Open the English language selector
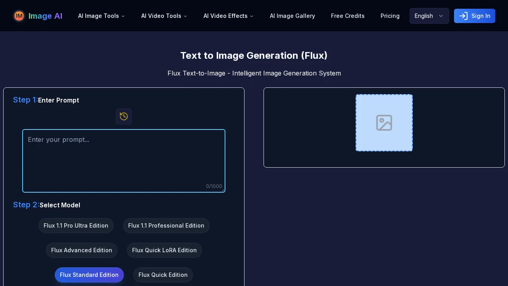The image size is (508, 286). coord(429,16)
